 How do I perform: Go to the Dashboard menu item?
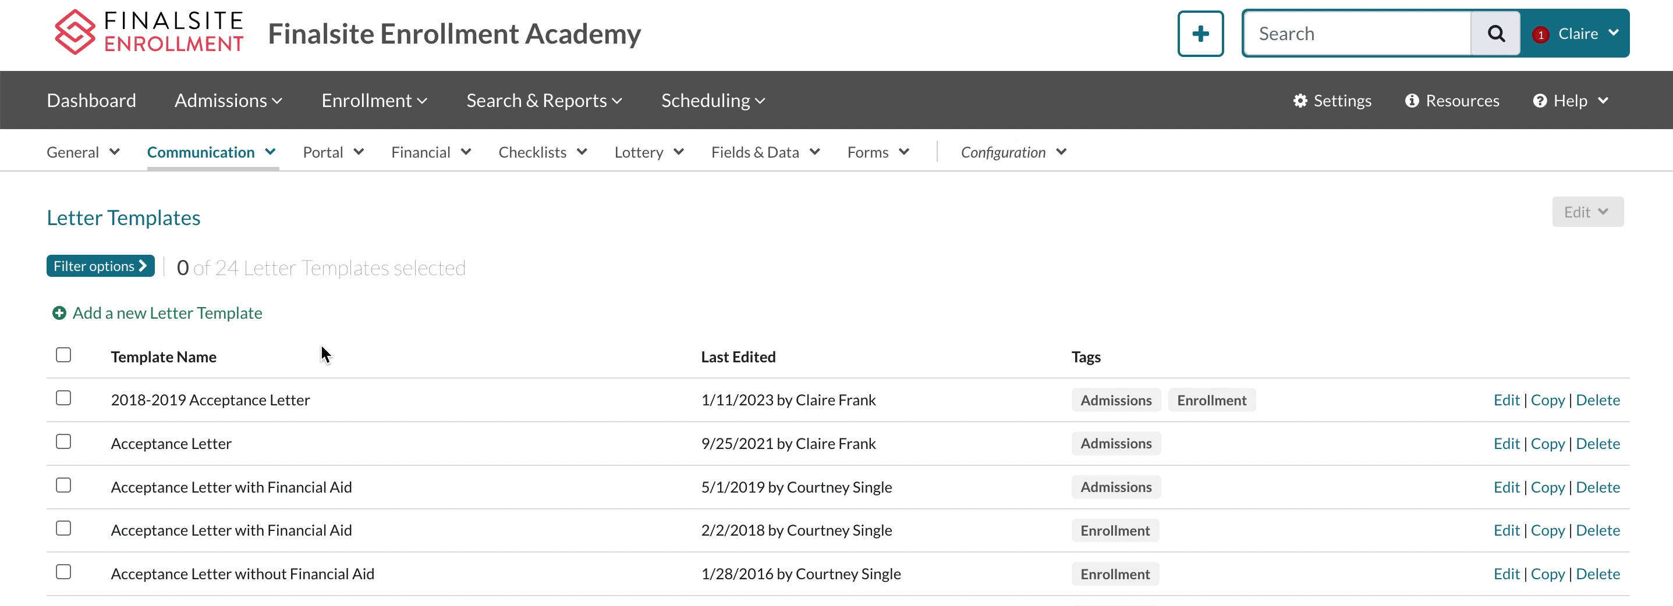(x=91, y=101)
